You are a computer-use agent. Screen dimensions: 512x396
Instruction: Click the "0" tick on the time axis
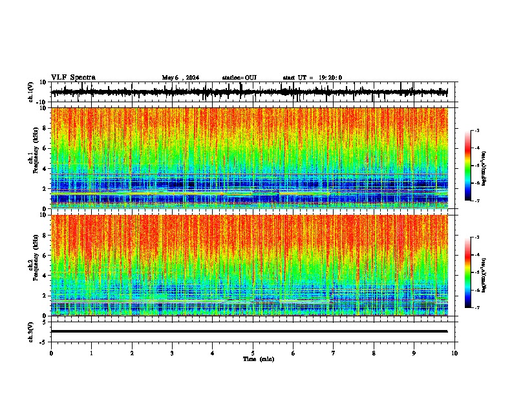coord(51,353)
